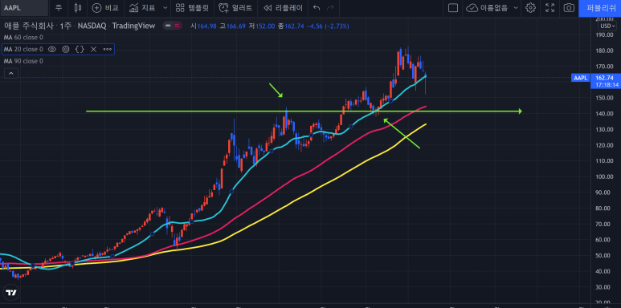Click the 162.74 current price label
Image resolution: width=621 pixels, height=308 pixels.
coord(604,78)
